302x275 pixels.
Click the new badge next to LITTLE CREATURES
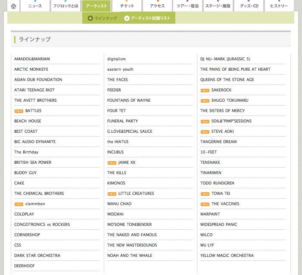112,194
